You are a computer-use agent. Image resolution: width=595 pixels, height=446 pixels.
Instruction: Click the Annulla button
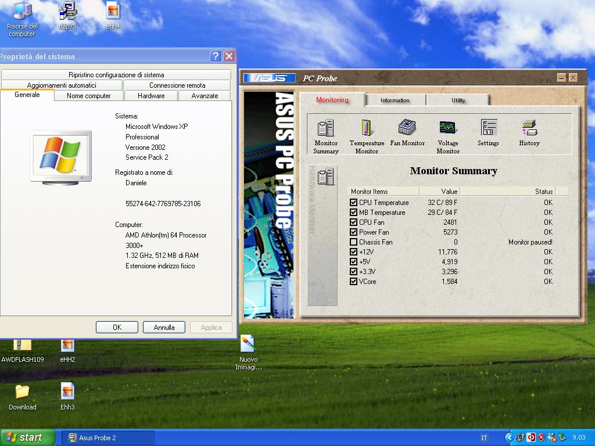(164, 327)
